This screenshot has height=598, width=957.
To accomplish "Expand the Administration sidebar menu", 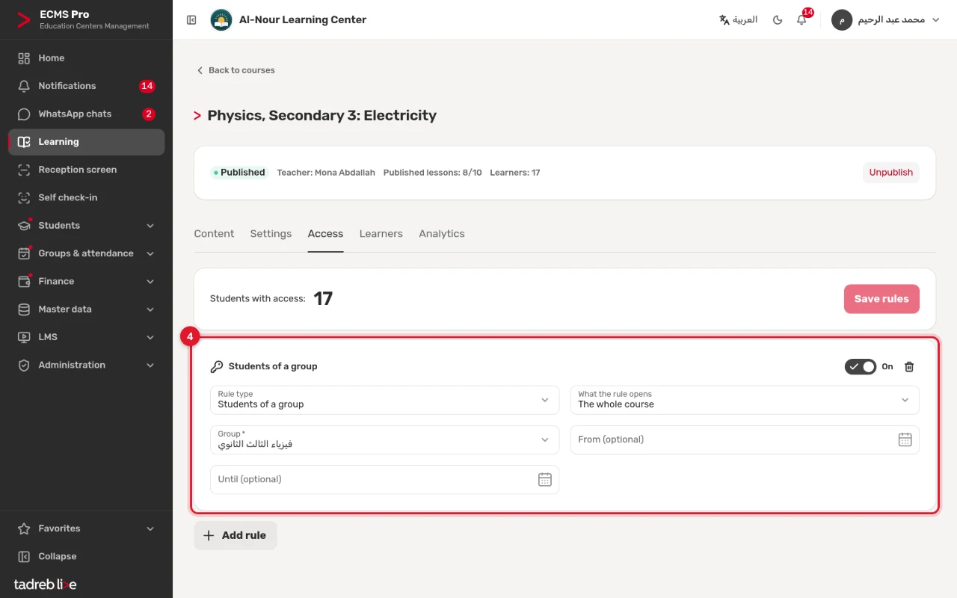I will (x=86, y=365).
